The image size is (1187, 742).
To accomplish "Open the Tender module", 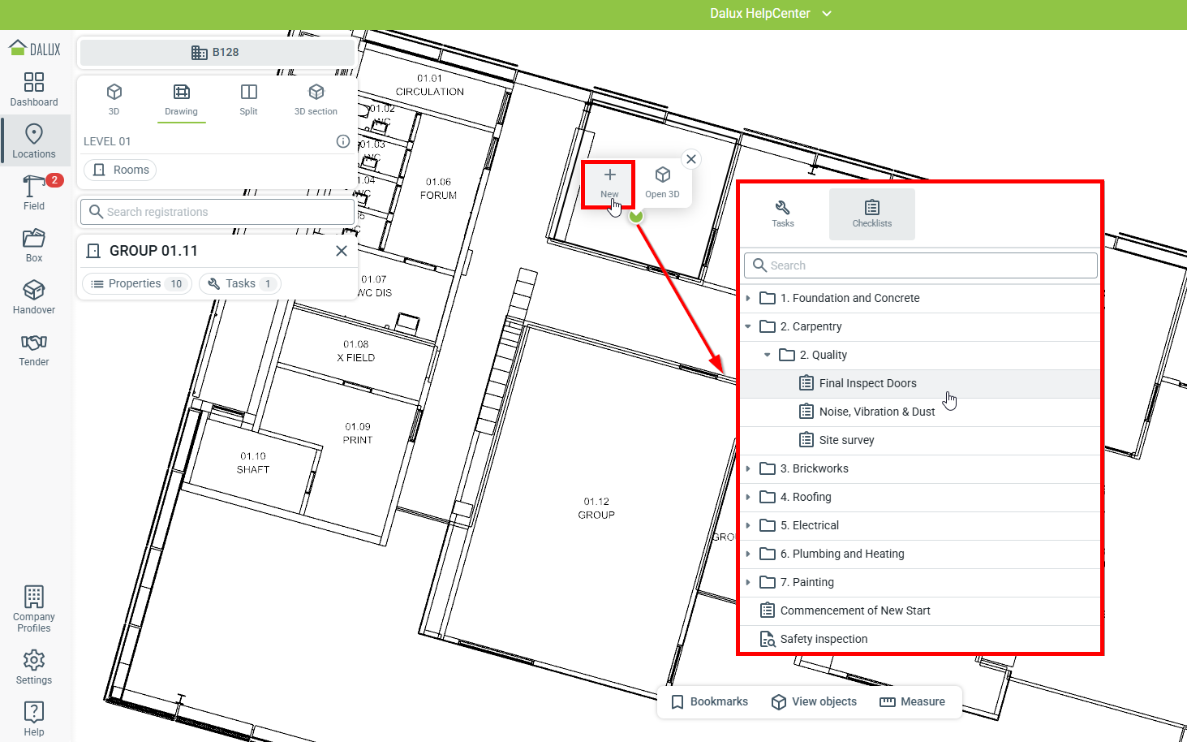I will [34, 348].
